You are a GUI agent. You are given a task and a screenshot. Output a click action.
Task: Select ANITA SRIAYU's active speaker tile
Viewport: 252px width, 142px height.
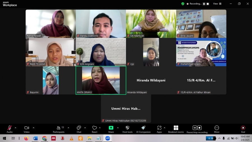point(101,80)
